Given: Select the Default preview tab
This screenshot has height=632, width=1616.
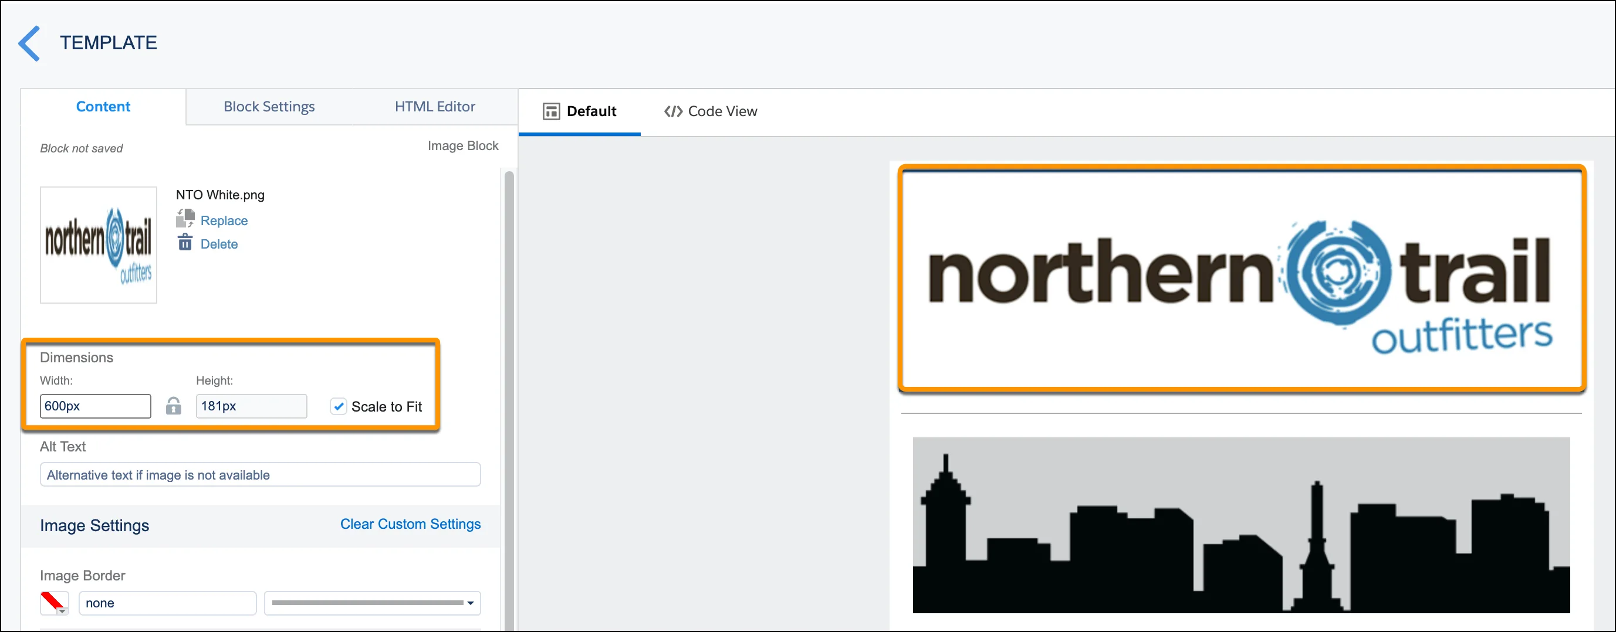Looking at the screenshot, I should pyautogui.click(x=579, y=111).
